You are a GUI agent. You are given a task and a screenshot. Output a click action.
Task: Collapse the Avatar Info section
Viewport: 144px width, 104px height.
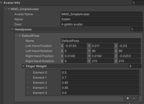coord(1,3)
